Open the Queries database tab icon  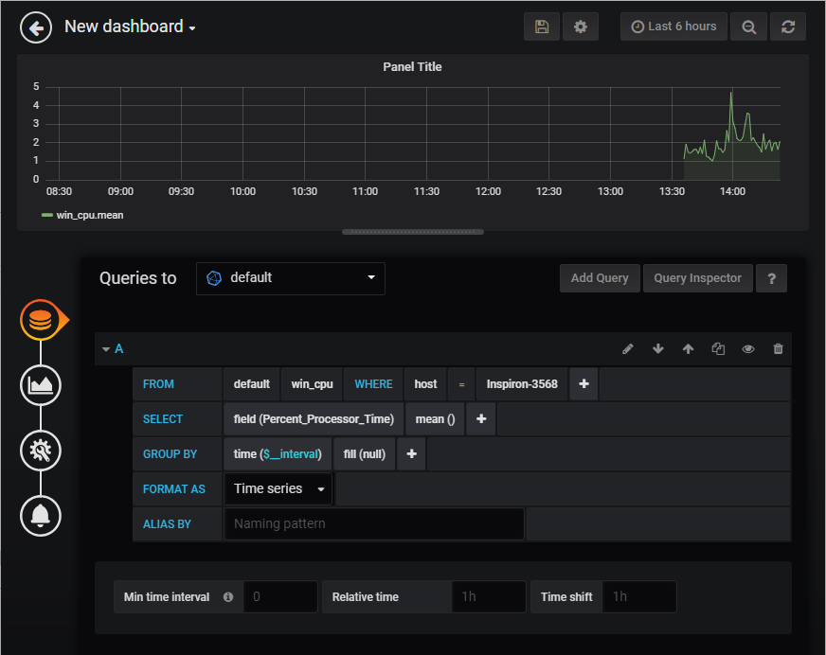[x=41, y=320]
